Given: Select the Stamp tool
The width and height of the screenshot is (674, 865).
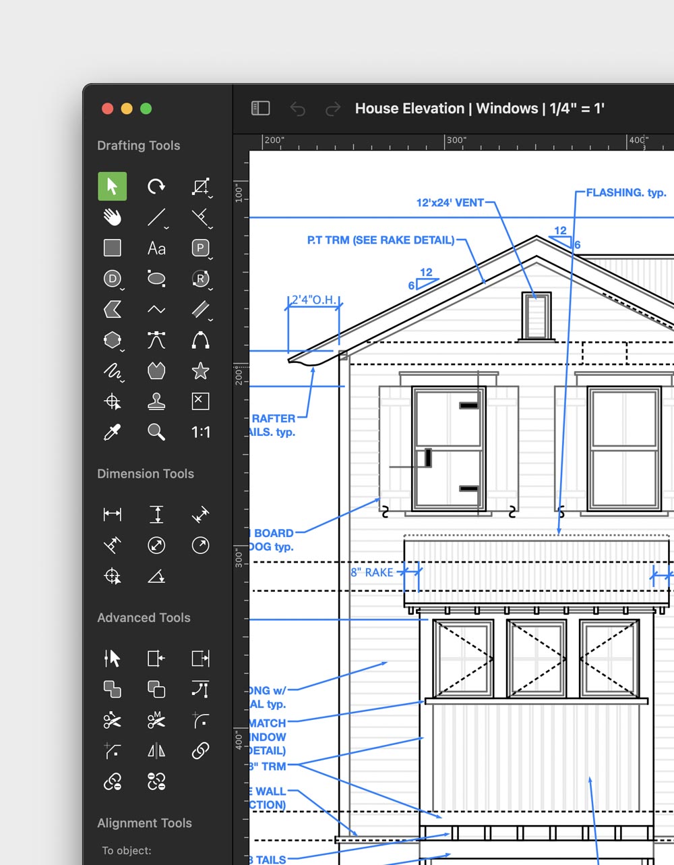Looking at the screenshot, I should click(x=156, y=401).
